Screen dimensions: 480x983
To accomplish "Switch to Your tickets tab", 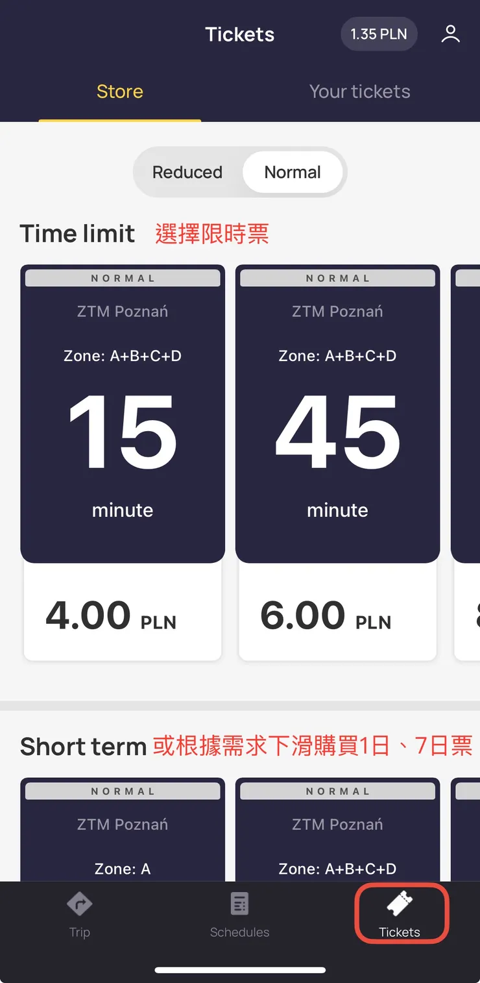I will coord(359,92).
